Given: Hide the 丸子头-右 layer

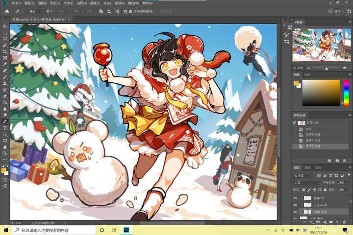Looking at the screenshot, I should coord(295,205).
